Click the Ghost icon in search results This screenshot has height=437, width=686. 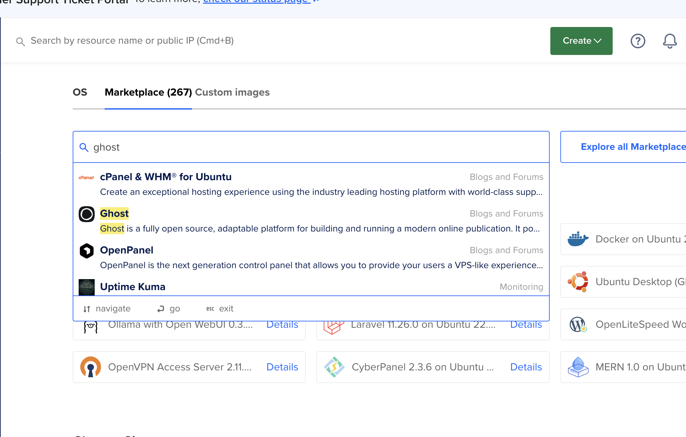point(87,213)
